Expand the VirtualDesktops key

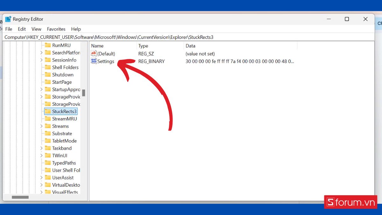pos(41,185)
